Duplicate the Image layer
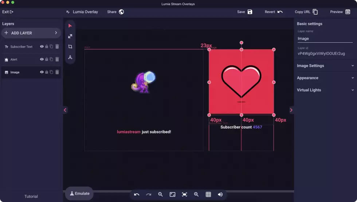 (51, 72)
